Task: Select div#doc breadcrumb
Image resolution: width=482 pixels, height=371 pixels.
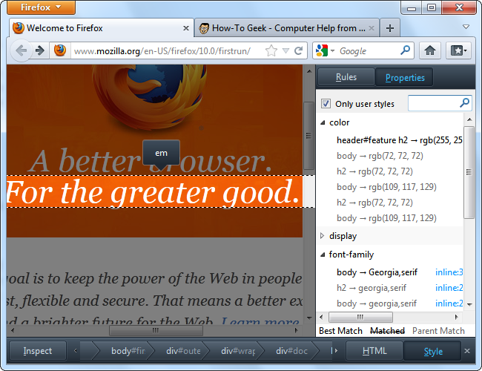Action: coord(291,351)
